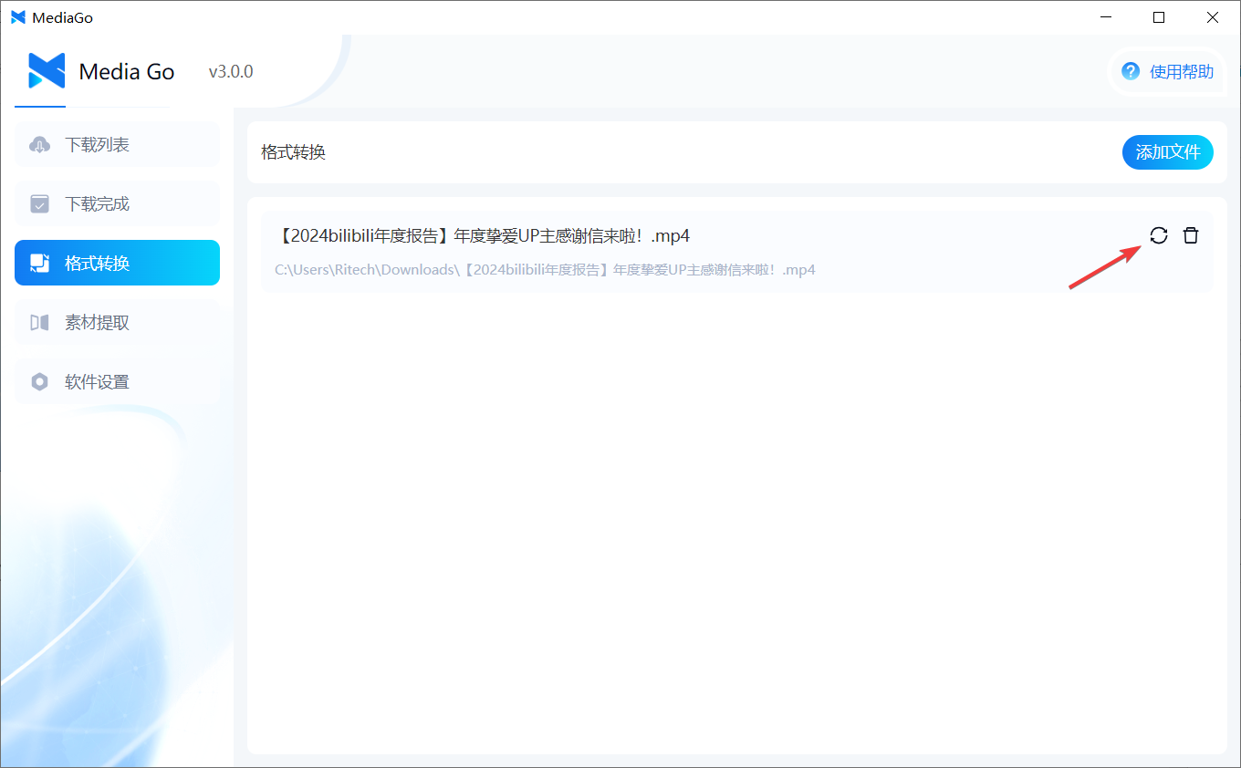Image resolution: width=1241 pixels, height=768 pixels.
Task: Click the convert icon beside 格式转换
Action: tap(39, 264)
